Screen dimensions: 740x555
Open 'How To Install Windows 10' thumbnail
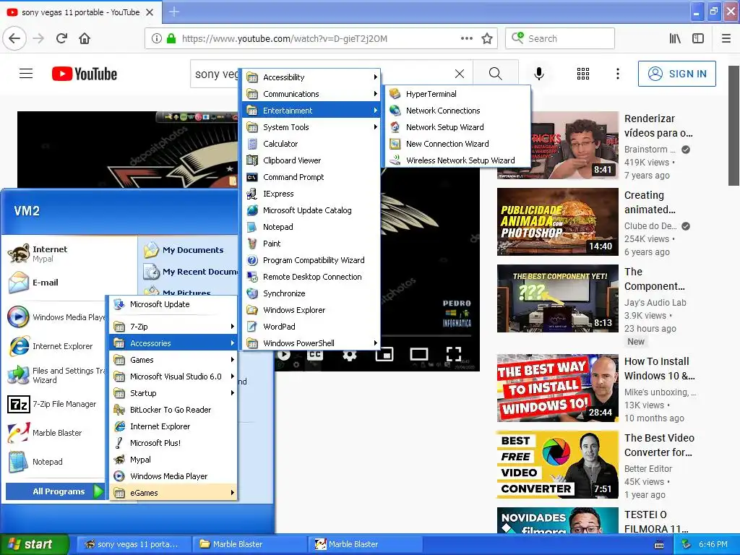coord(557,387)
